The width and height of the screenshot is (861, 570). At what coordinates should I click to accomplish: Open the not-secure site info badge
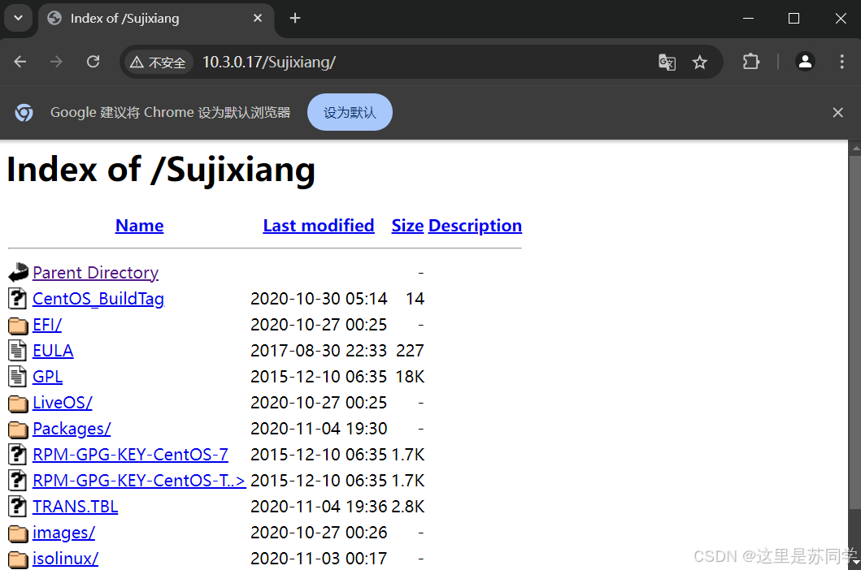tap(159, 62)
